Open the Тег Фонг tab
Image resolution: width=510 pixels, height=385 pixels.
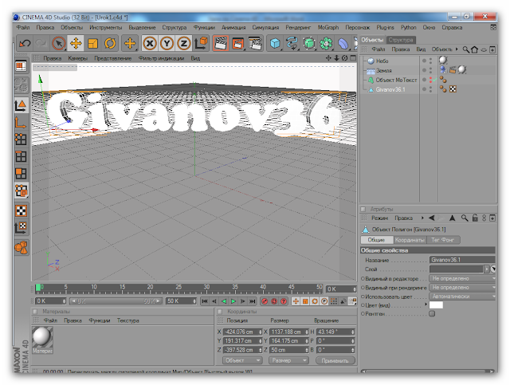443,240
